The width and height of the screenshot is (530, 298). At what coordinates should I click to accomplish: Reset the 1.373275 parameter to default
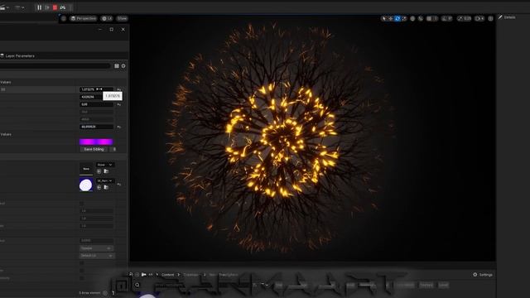pyautogui.click(x=119, y=89)
